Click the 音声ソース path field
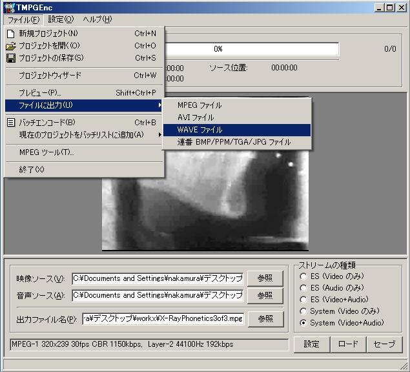Viewport: 410px width, 372px height. [x=158, y=295]
